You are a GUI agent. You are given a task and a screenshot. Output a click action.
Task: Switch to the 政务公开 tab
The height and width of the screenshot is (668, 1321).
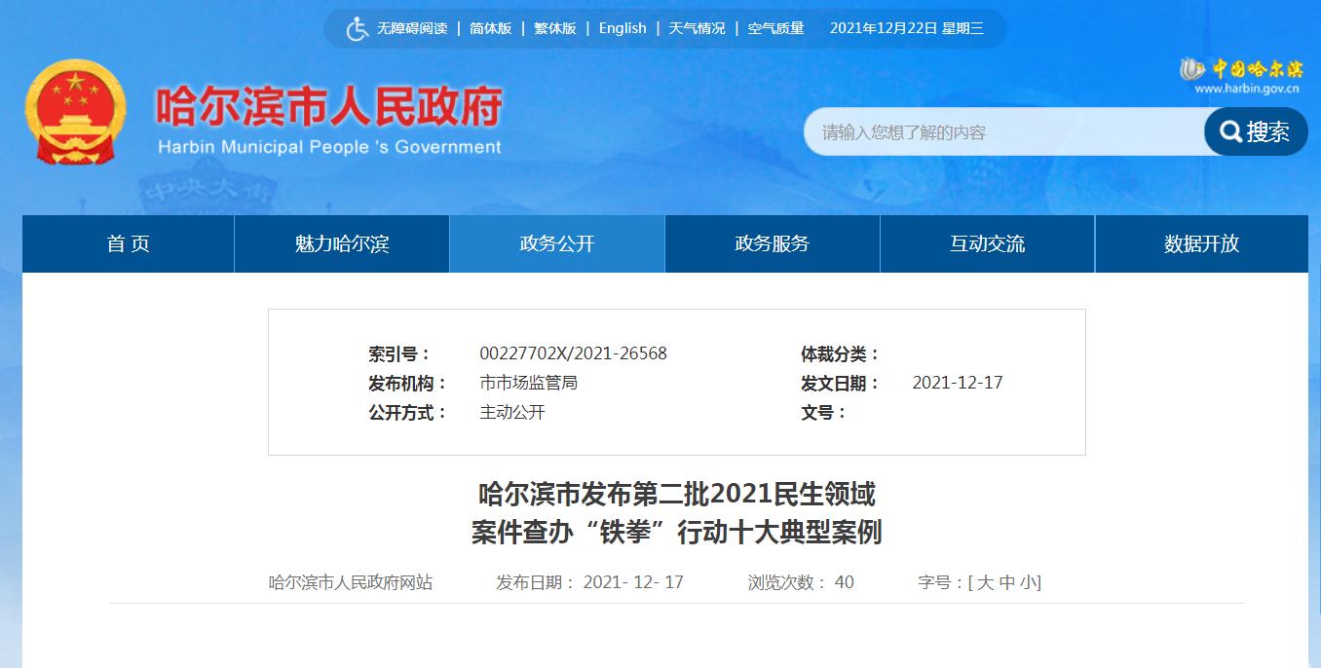(x=556, y=244)
